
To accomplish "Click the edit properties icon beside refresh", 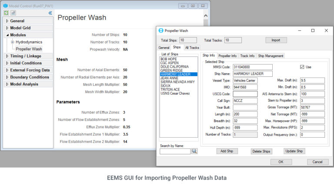I will click(13, 13).
